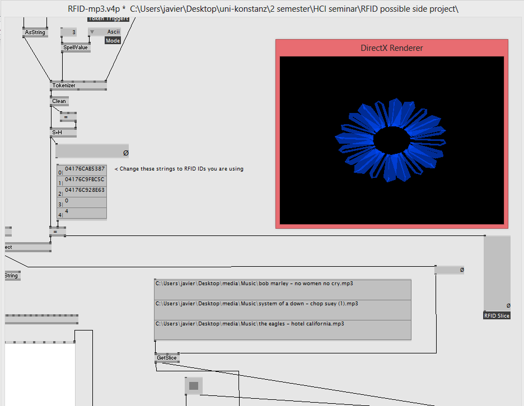Click slice 4 row containing 4
The height and width of the screenshot is (406, 524).
point(82,213)
